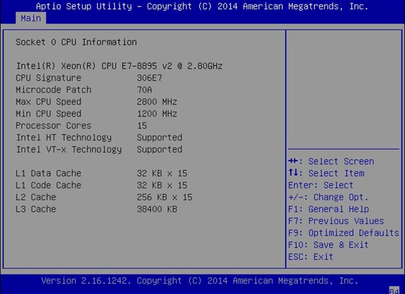Click the 2800 MHz value

click(x=157, y=102)
